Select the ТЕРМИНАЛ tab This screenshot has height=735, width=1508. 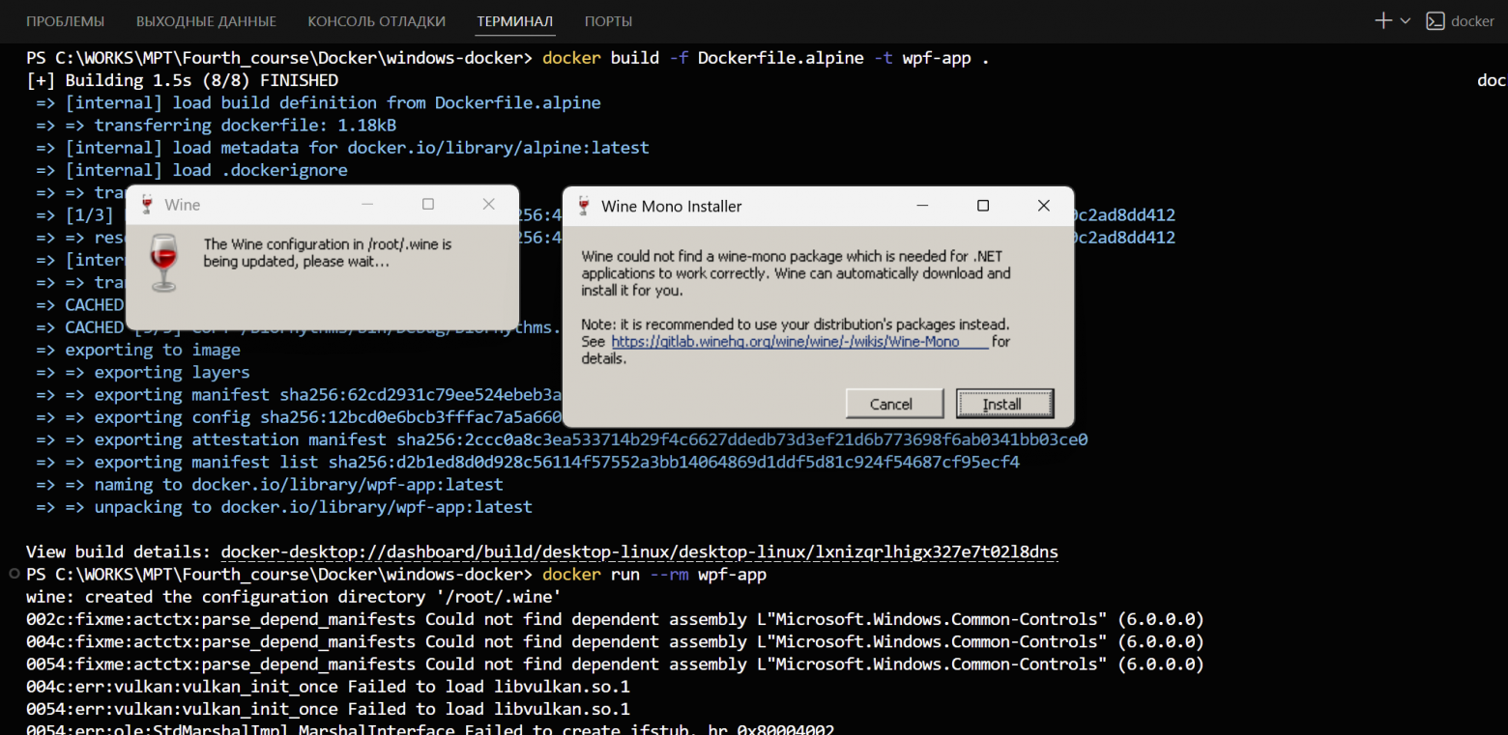pos(515,21)
